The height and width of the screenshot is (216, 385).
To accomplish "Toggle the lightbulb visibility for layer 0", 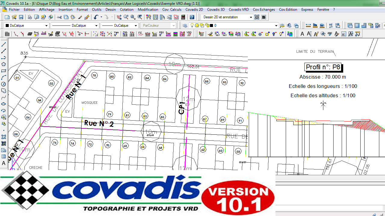I will pyautogui.click(x=192, y=25).
